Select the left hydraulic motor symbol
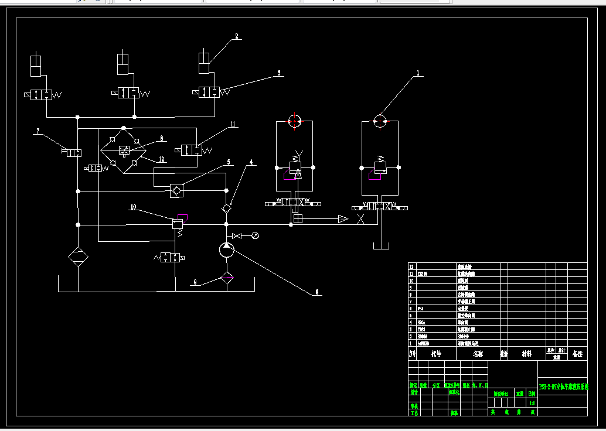 pyautogui.click(x=294, y=121)
